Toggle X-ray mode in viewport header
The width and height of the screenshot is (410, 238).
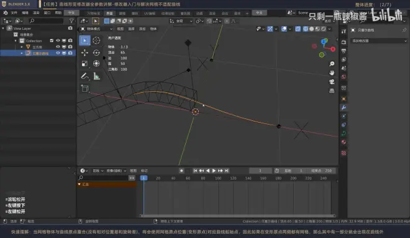(298, 29)
